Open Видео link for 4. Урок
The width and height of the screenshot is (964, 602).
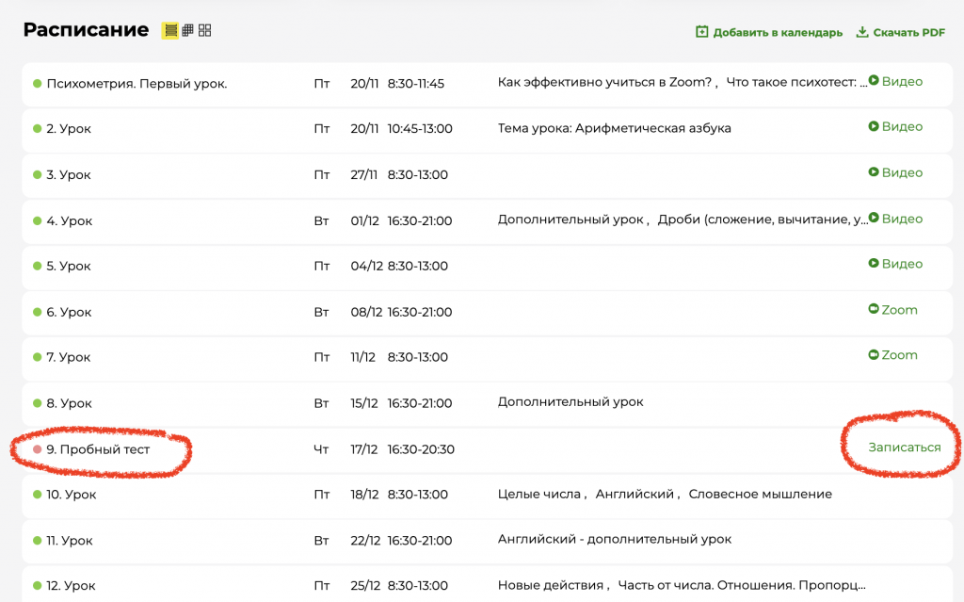(901, 219)
